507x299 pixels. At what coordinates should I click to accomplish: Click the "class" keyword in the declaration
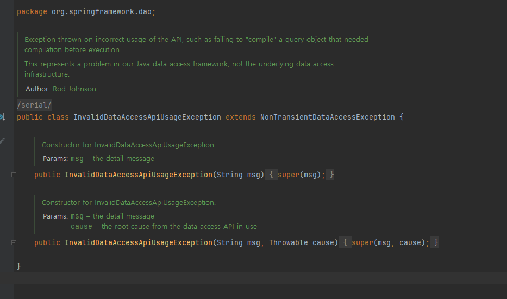pyautogui.click(x=58, y=117)
